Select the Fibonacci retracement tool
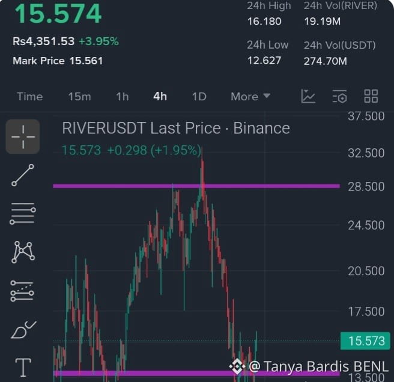The height and width of the screenshot is (382, 394). 22,291
